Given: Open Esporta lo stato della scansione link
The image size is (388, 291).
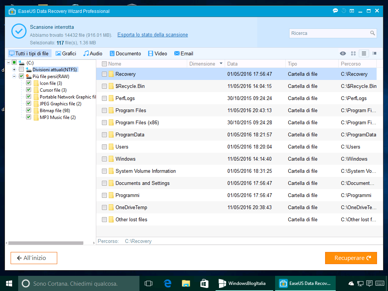Looking at the screenshot, I should (x=153, y=34).
